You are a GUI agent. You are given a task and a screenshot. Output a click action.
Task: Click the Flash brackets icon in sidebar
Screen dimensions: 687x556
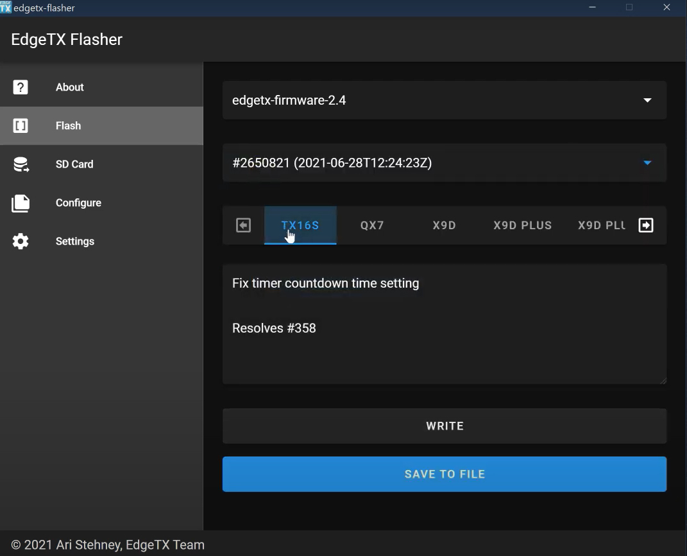[21, 126]
